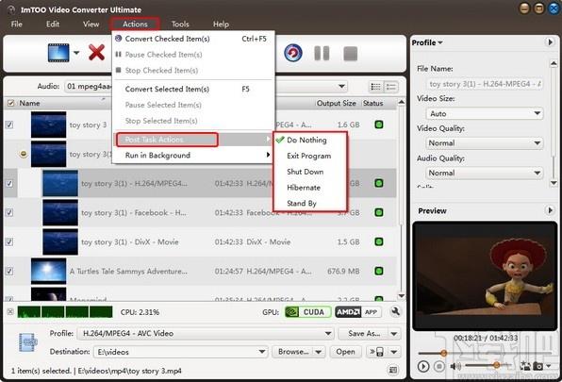Start conversion with the round convert icon
This screenshot has width=562, height=382.
pyautogui.click(x=293, y=54)
